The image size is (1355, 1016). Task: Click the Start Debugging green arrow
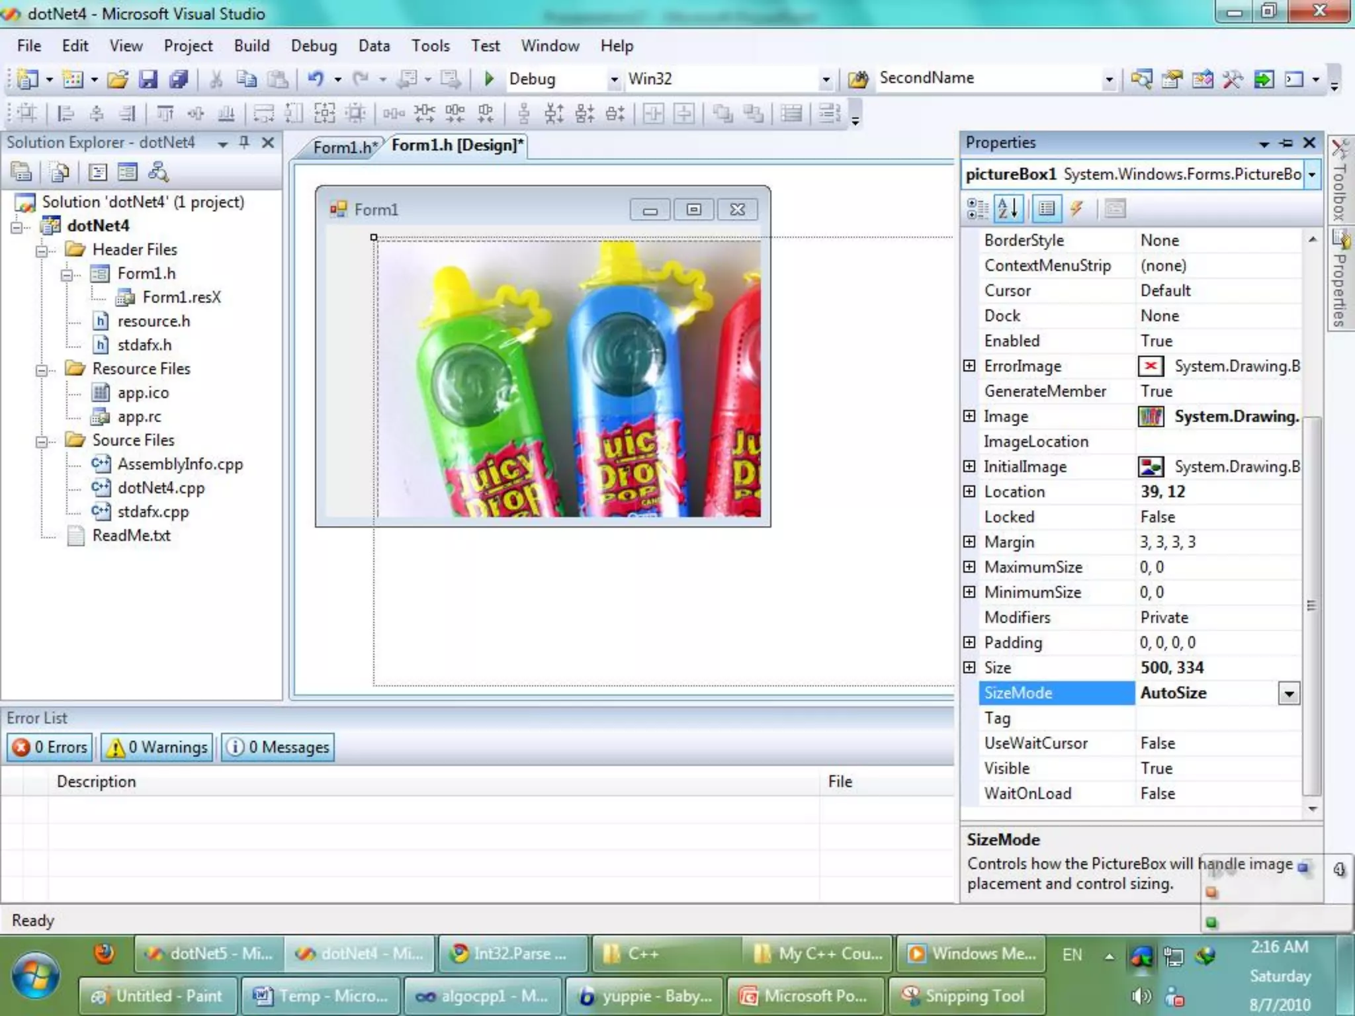[x=489, y=79]
